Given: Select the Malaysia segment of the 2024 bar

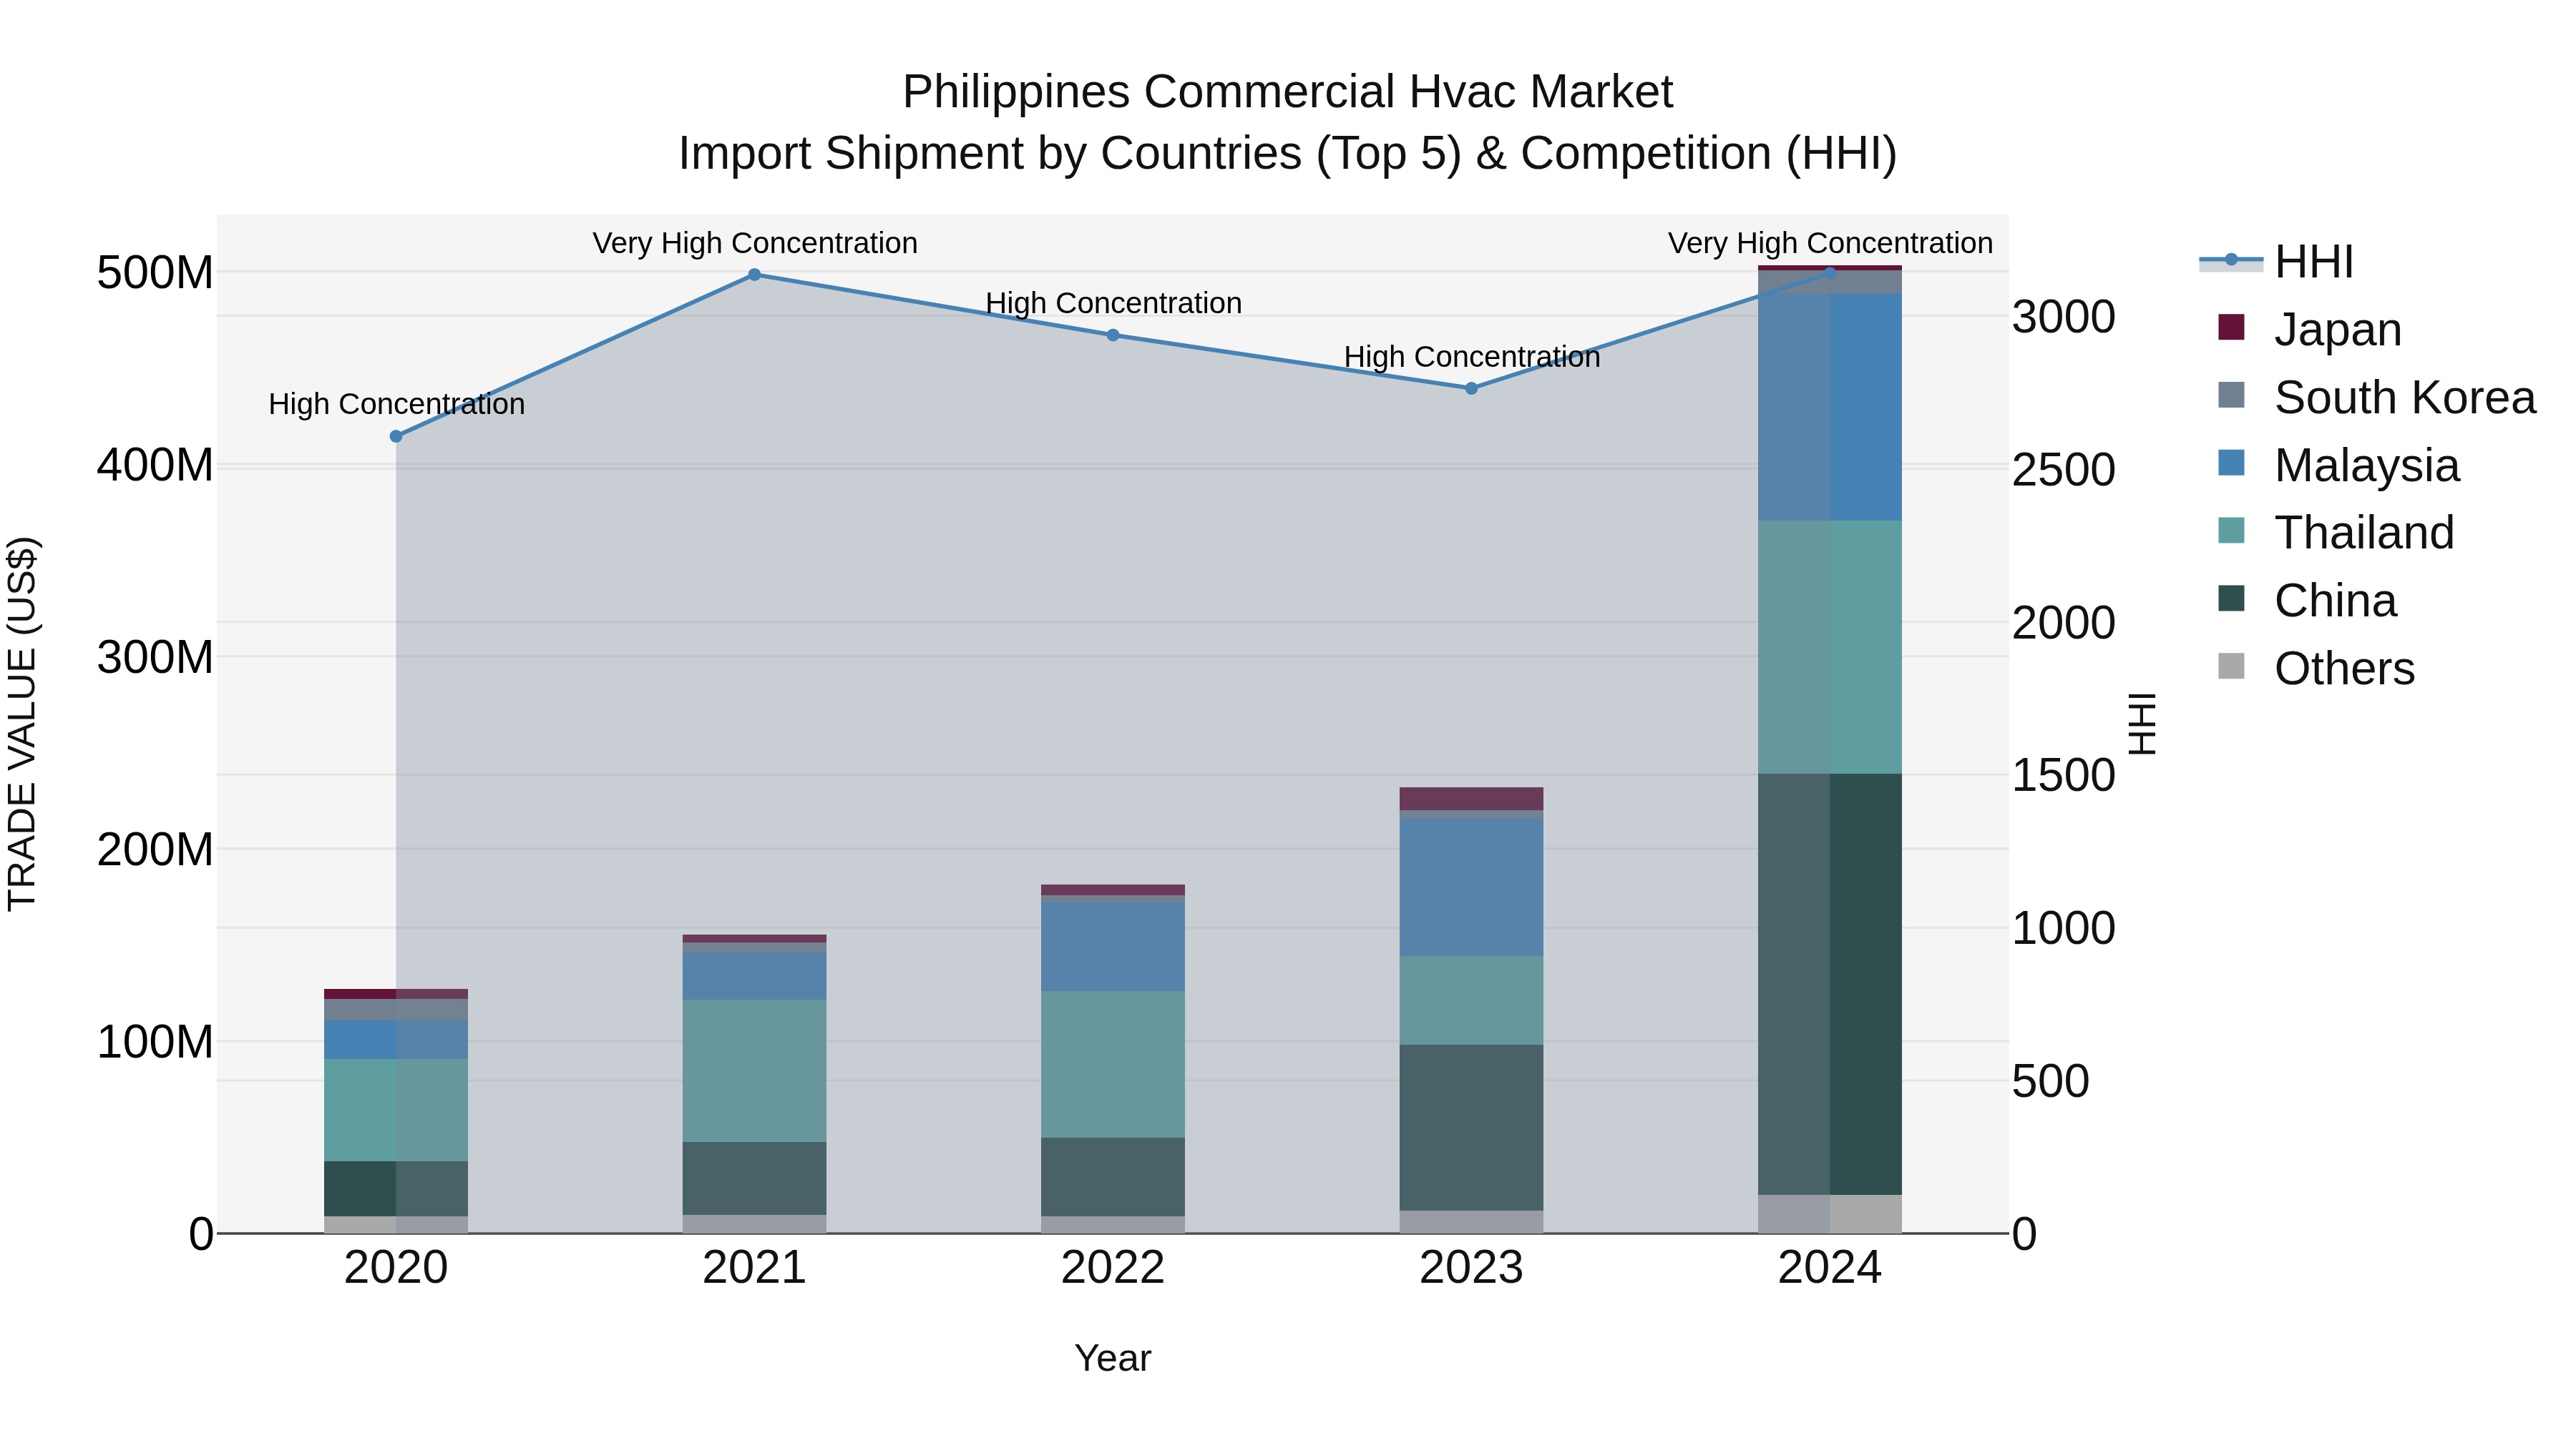Looking at the screenshot, I should pyautogui.click(x=1830, y=408).
